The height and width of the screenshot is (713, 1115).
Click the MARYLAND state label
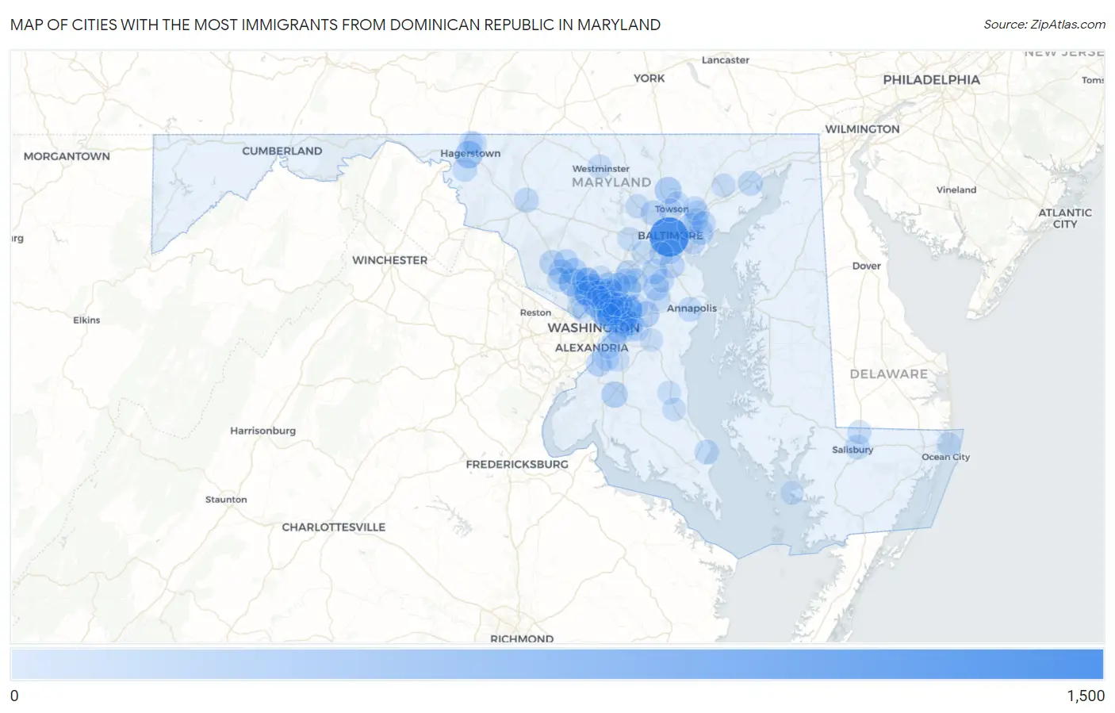(x=611, y=182)
